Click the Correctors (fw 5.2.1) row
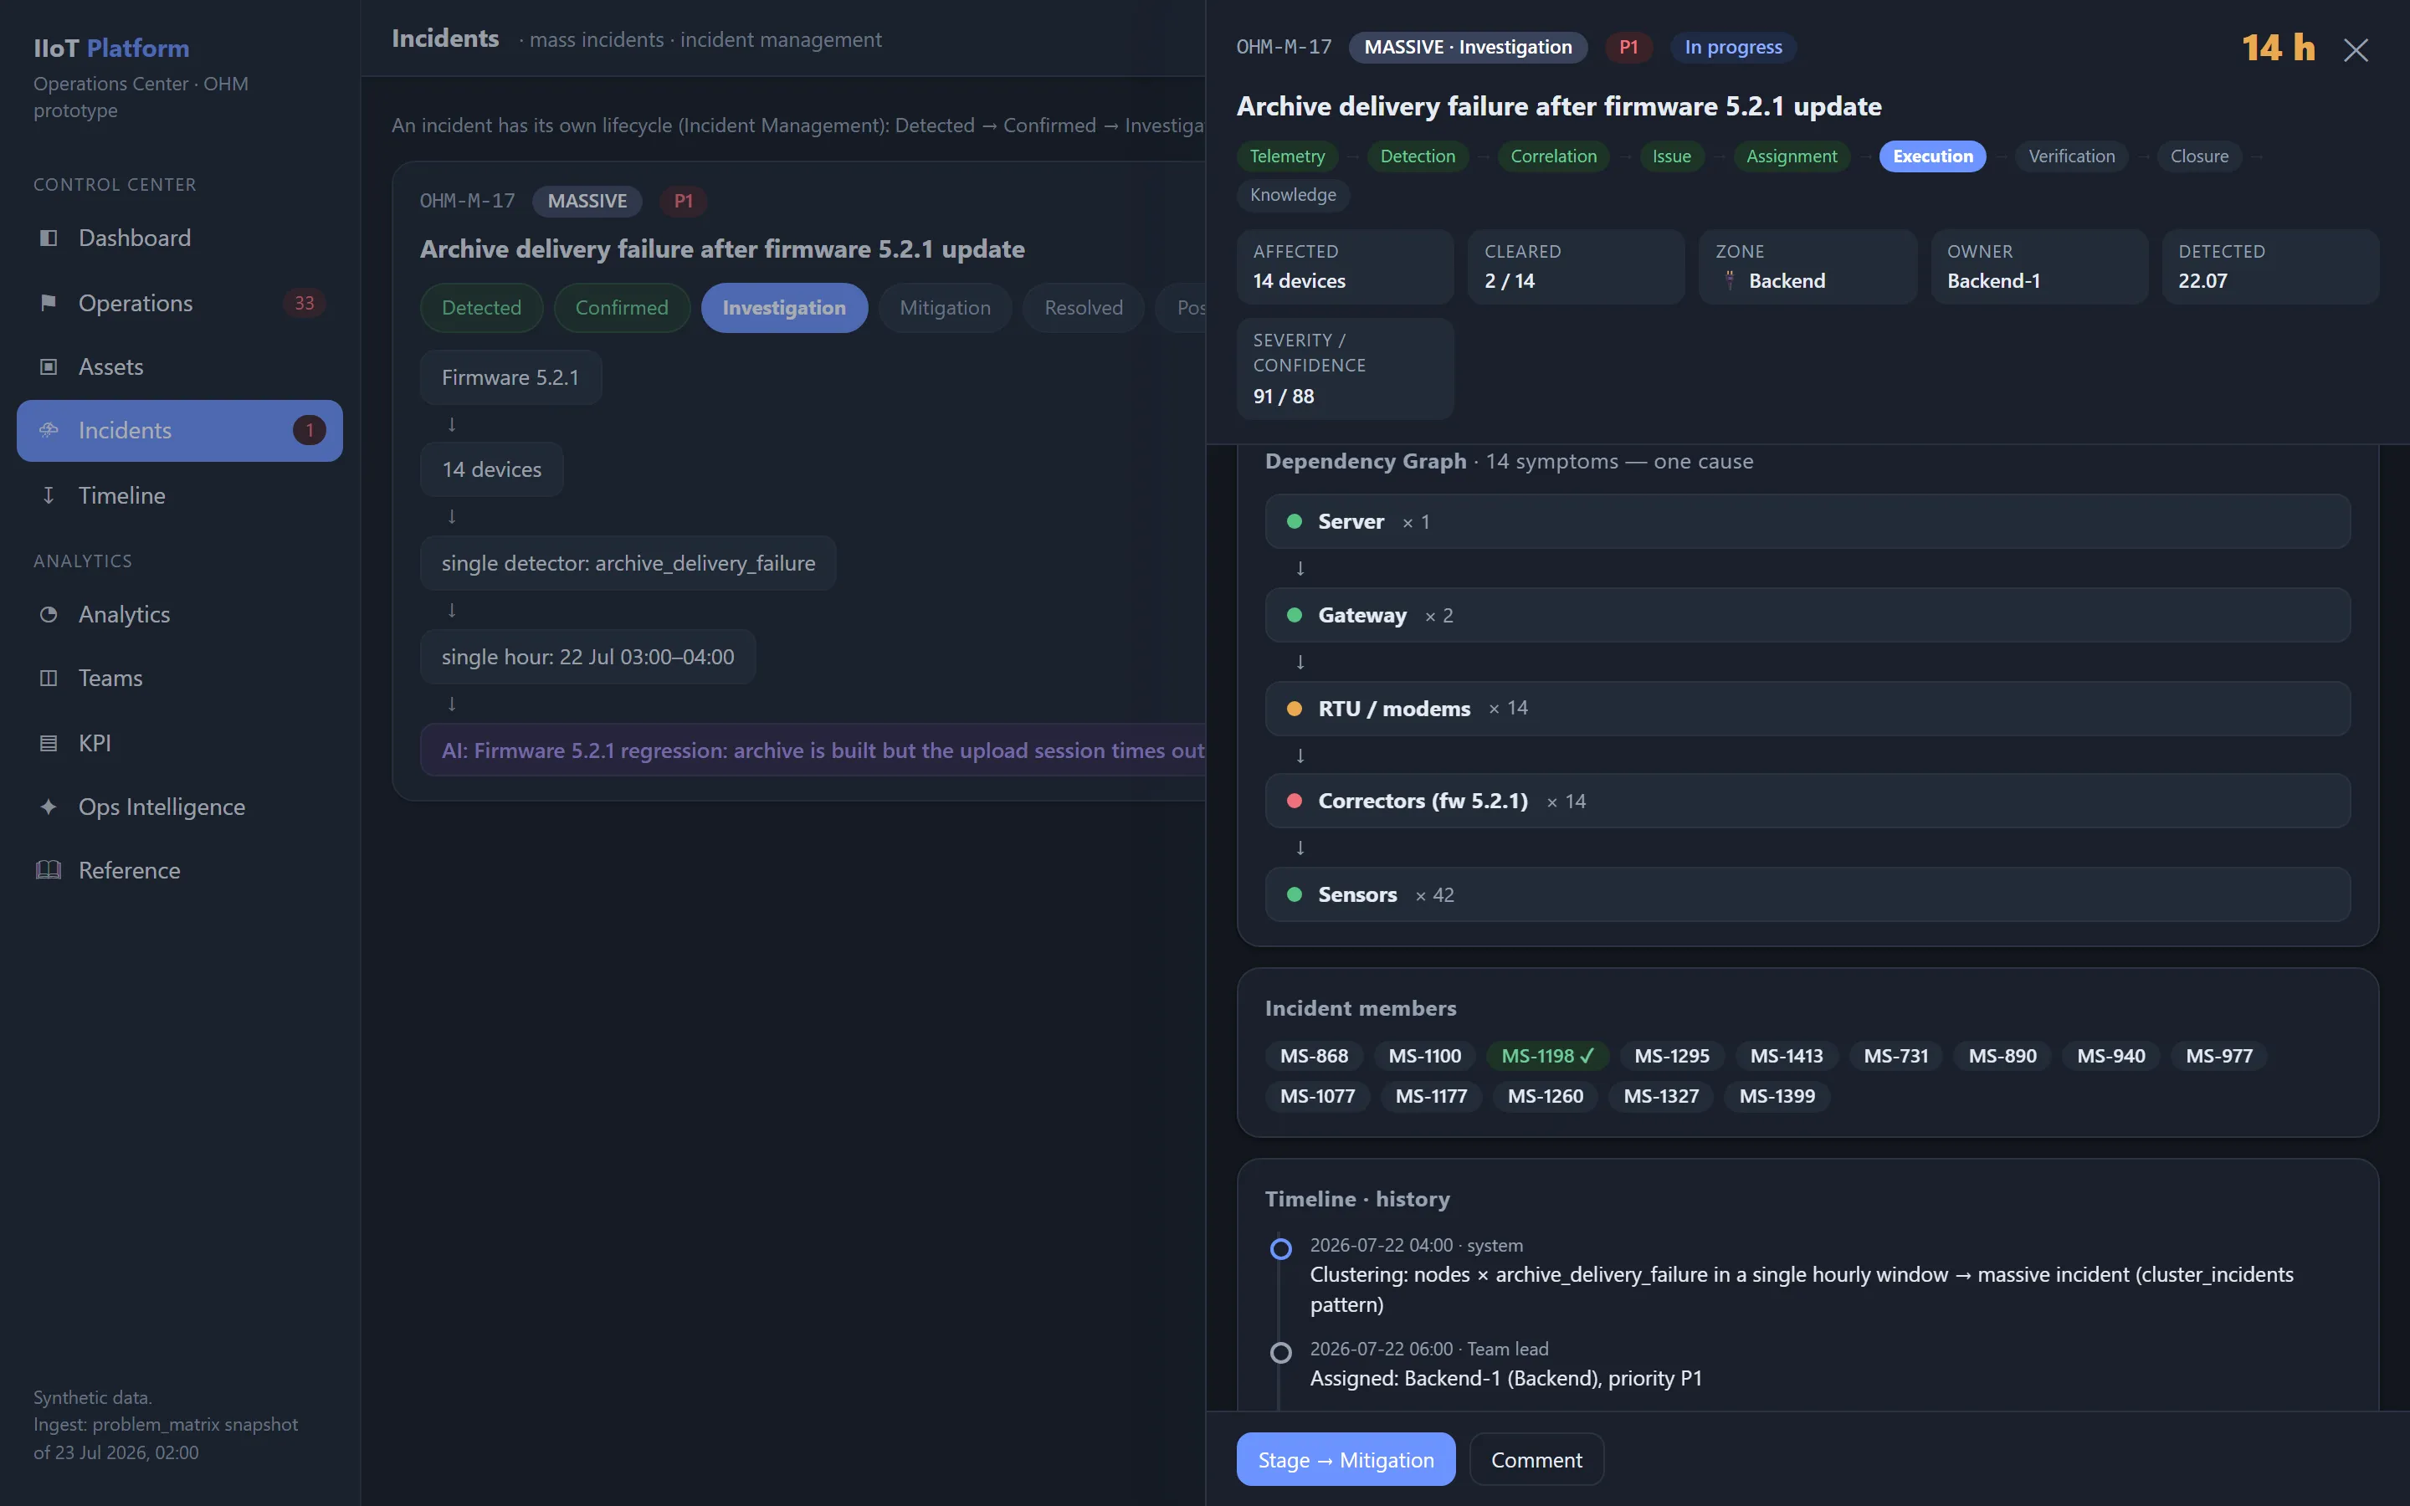The image size is (2410, 1506). click(1807, 801)
